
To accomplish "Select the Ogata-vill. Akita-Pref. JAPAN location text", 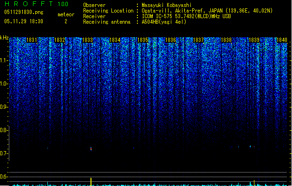I will (x=207, y=11).
